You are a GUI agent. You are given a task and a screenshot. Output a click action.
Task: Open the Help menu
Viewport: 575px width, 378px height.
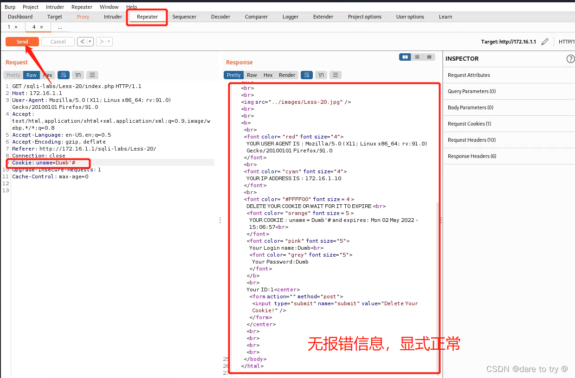coord(132,7)
